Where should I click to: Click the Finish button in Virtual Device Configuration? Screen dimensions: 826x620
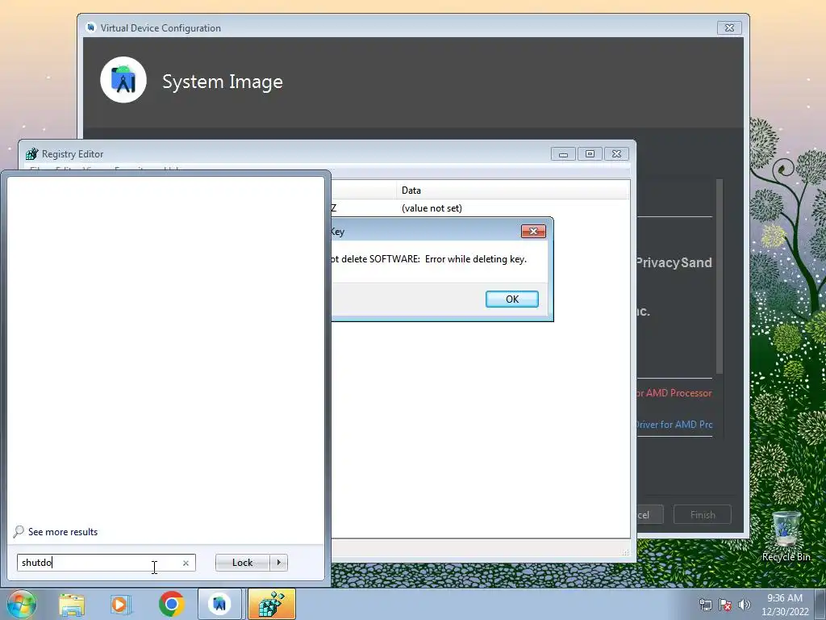click(703, 514)
